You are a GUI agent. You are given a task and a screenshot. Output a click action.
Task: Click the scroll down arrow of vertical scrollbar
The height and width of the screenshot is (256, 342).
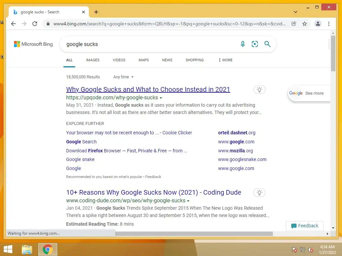333,228
